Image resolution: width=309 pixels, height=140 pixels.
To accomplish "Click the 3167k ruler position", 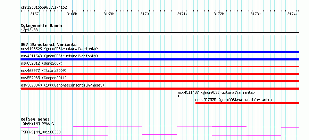I will tap(36, 14).
